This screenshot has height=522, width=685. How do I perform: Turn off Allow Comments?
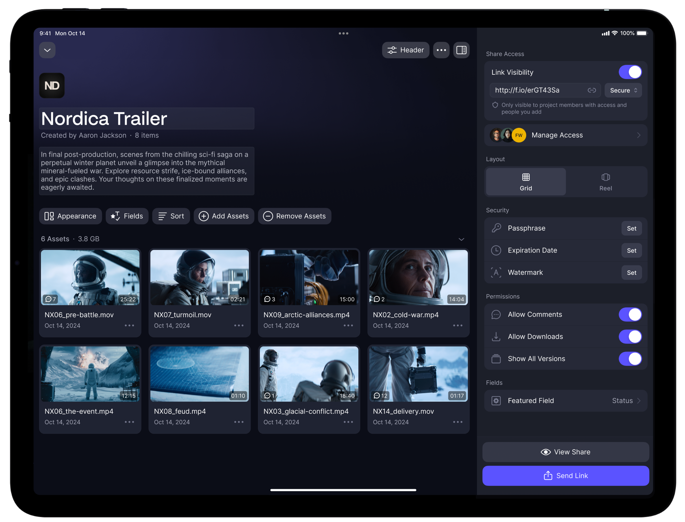coord(630,315)
